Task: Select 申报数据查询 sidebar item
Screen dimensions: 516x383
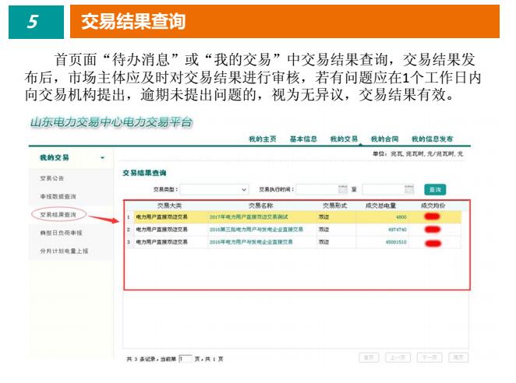Action: point(58,196)
